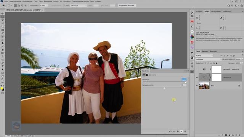Select the Сочность 1 layer mask thumbnail
244x137 pixels.
point(217,78)
